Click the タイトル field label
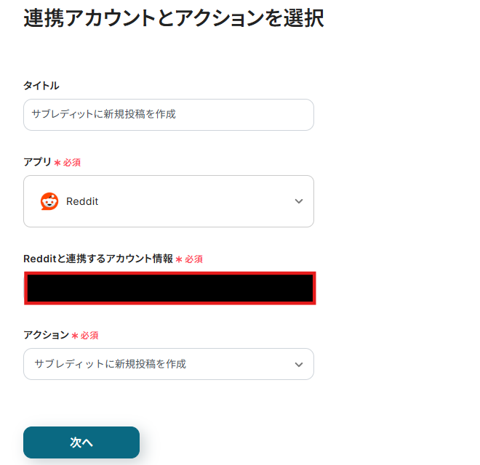 41,86
